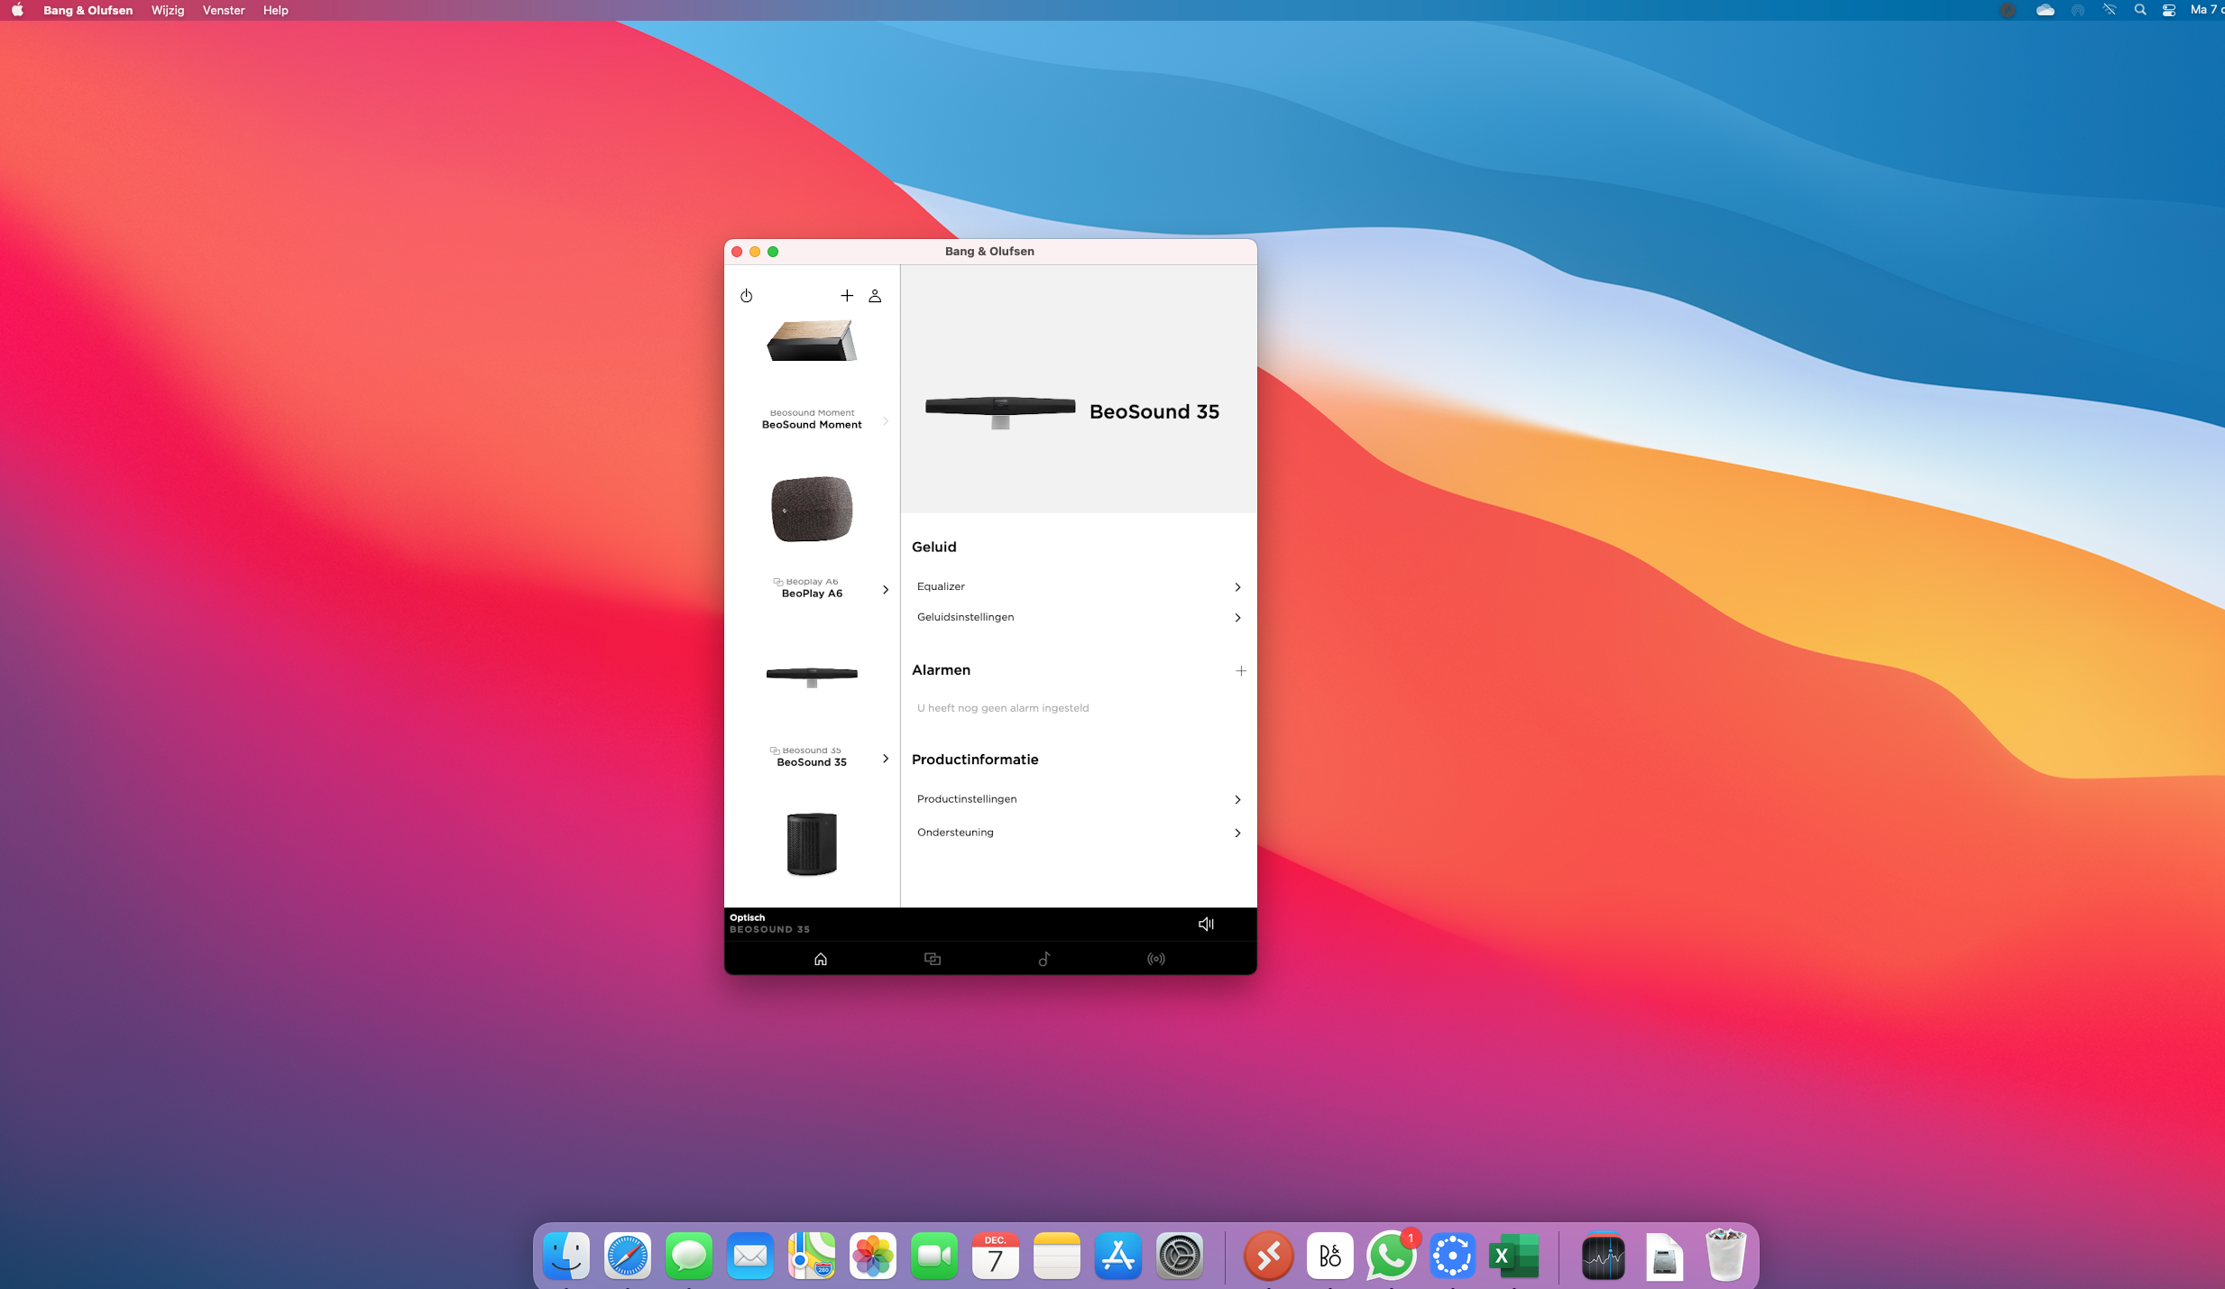
Task: Open the multiroom tab icon
Action: (932, 959)
